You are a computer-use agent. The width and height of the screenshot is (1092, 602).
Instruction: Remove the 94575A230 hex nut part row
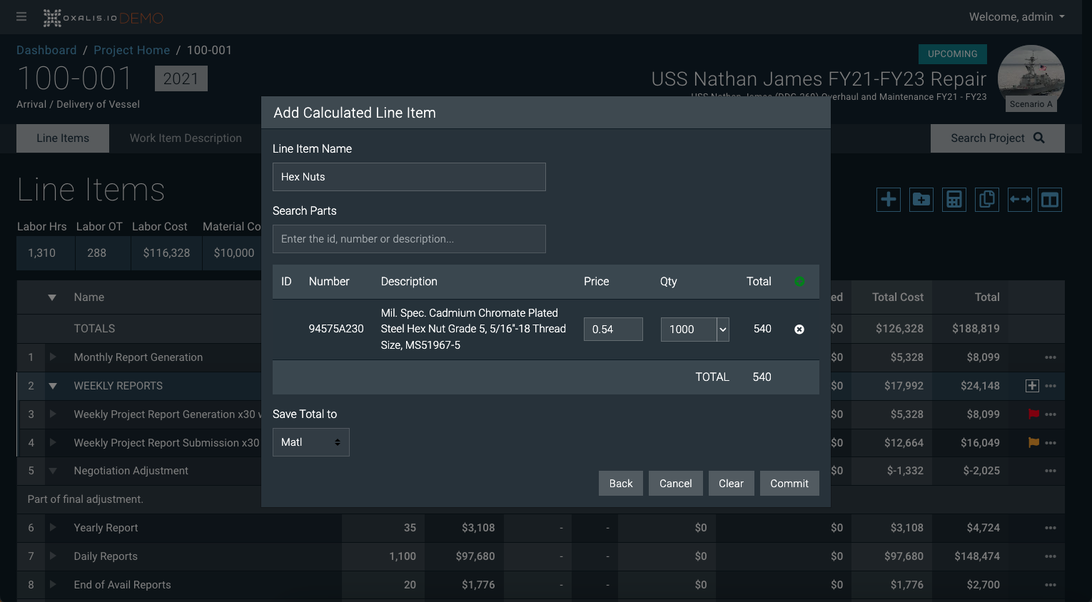pyautogui.click(x=799, y=330)
